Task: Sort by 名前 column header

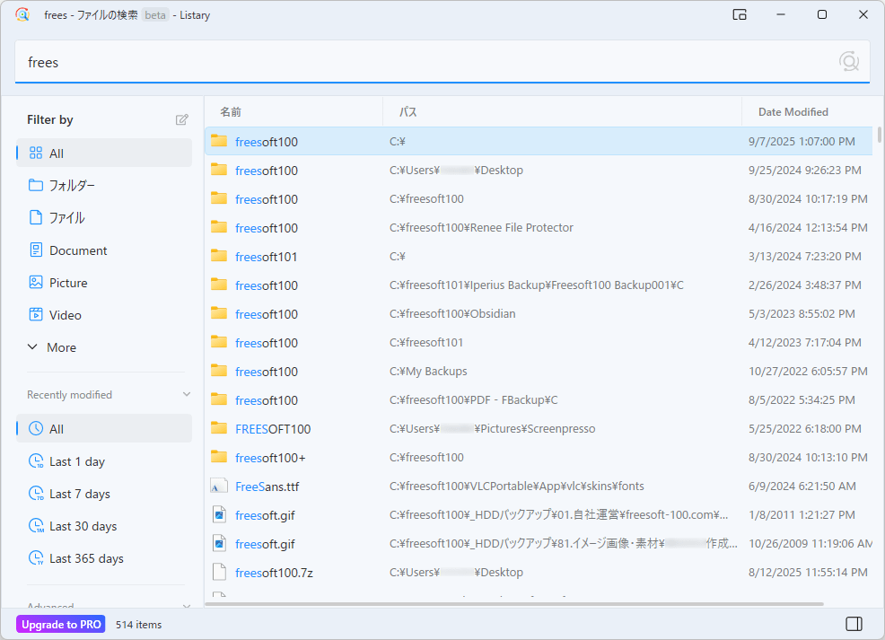Action: click(x=294, y=111)
